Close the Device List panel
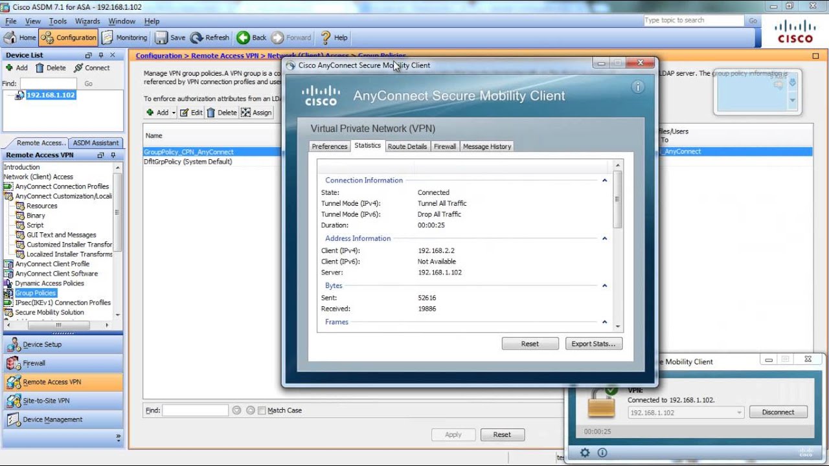Viewport: 829px width, 466px height. pos(112,55)
